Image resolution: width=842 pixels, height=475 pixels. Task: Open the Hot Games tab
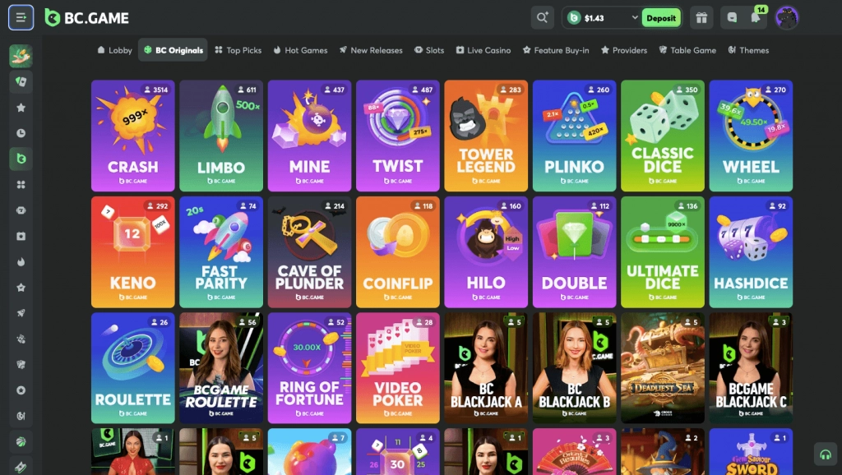[300, 50]
